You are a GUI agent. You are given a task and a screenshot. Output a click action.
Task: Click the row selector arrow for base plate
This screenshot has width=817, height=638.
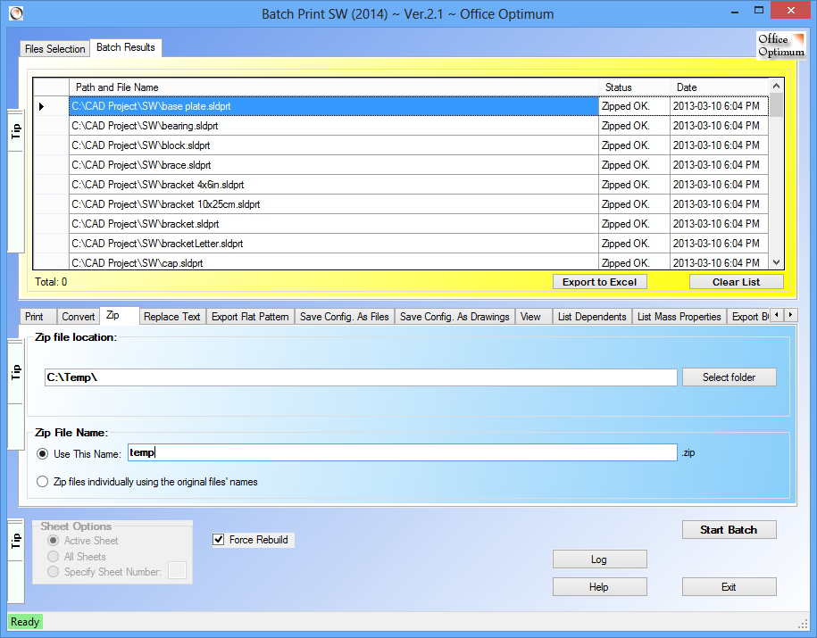pyautogui.click(x=42, y=107)
